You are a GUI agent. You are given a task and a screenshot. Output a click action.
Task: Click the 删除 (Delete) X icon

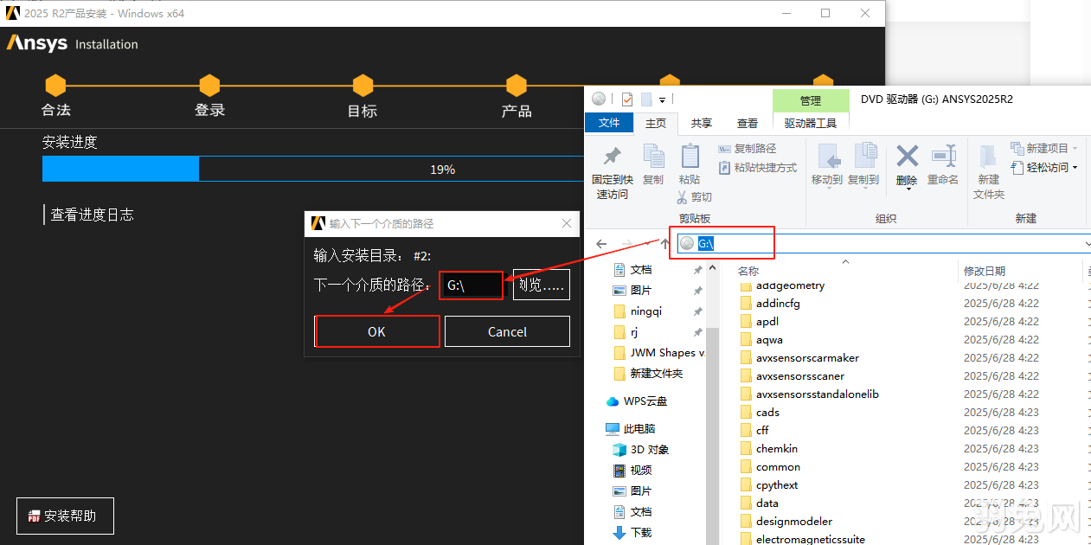coord(908,157)
